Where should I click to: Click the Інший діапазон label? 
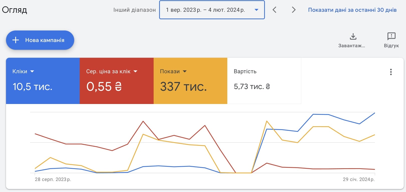[135, 10]
